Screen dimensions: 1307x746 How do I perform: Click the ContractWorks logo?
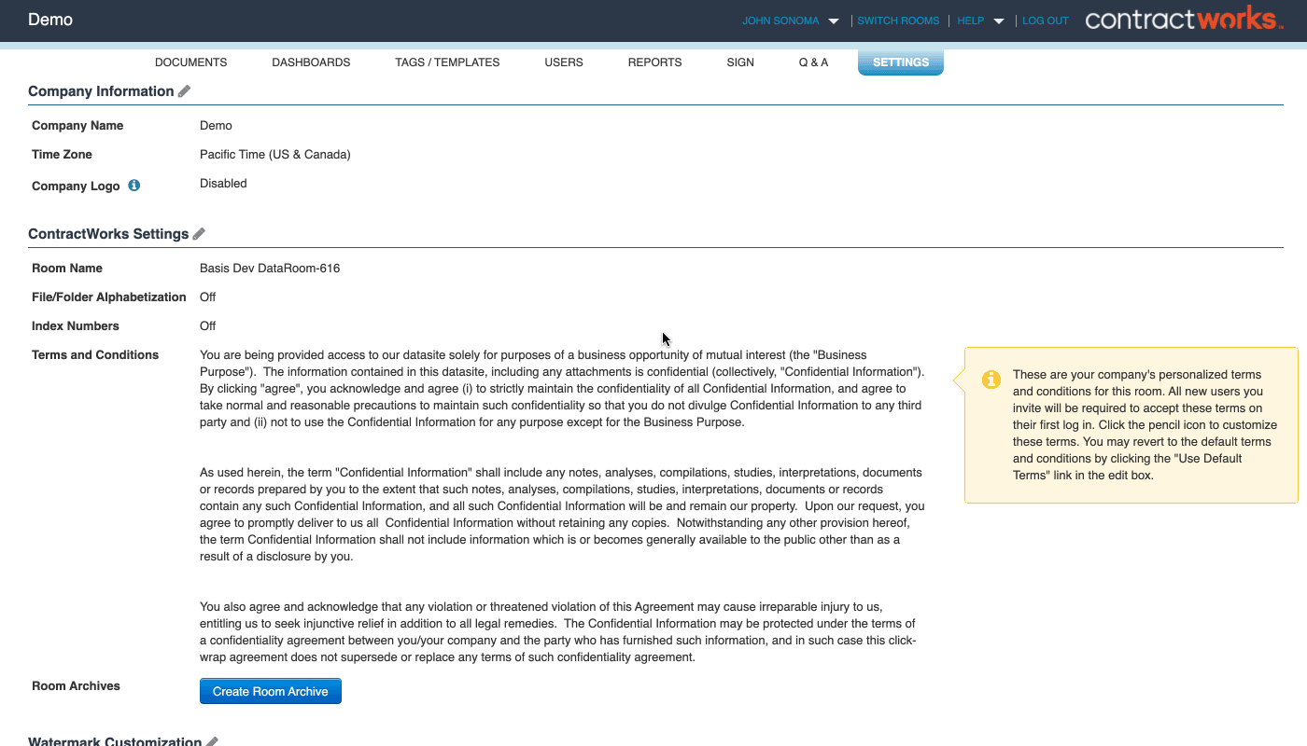tap(1184, 19)
